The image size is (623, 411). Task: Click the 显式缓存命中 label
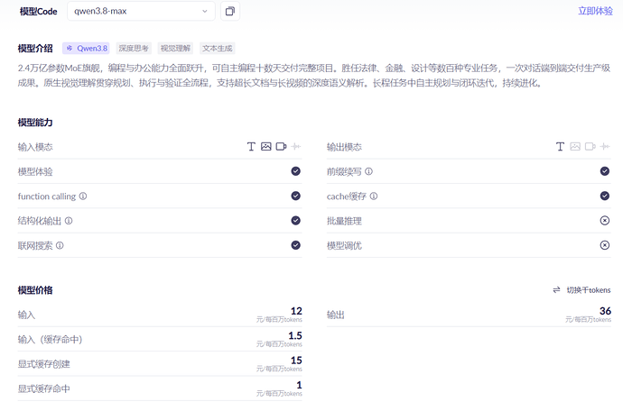(43, 388)
